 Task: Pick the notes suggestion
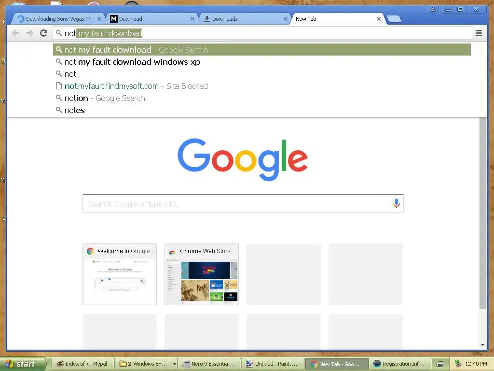pos(262,110)
